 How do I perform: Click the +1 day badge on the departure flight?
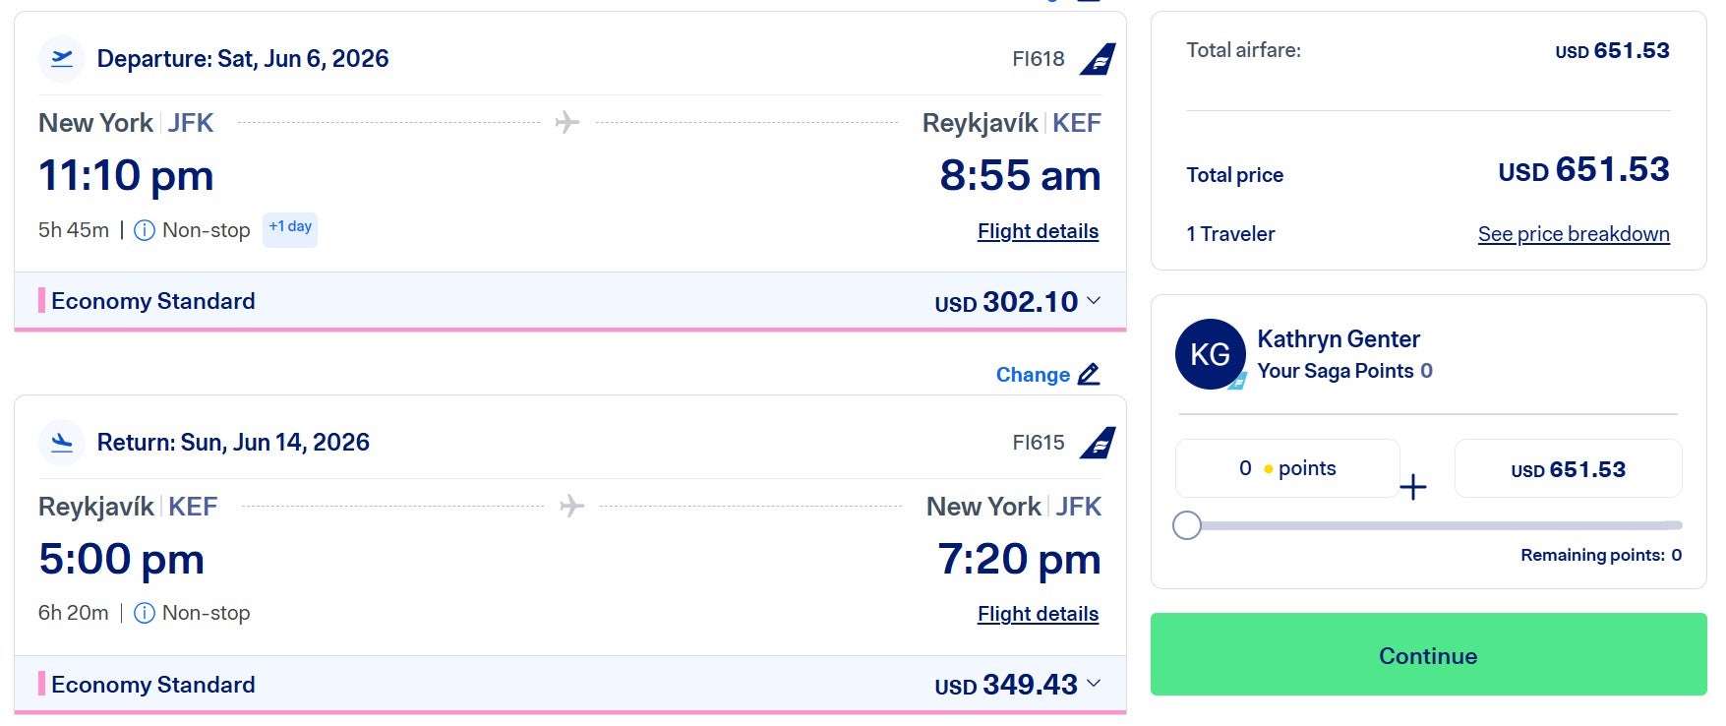pos(289,228)
